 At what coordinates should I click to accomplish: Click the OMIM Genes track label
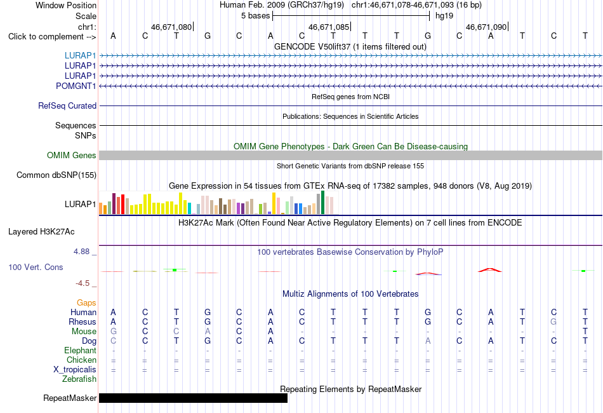[x=72, y=155]
